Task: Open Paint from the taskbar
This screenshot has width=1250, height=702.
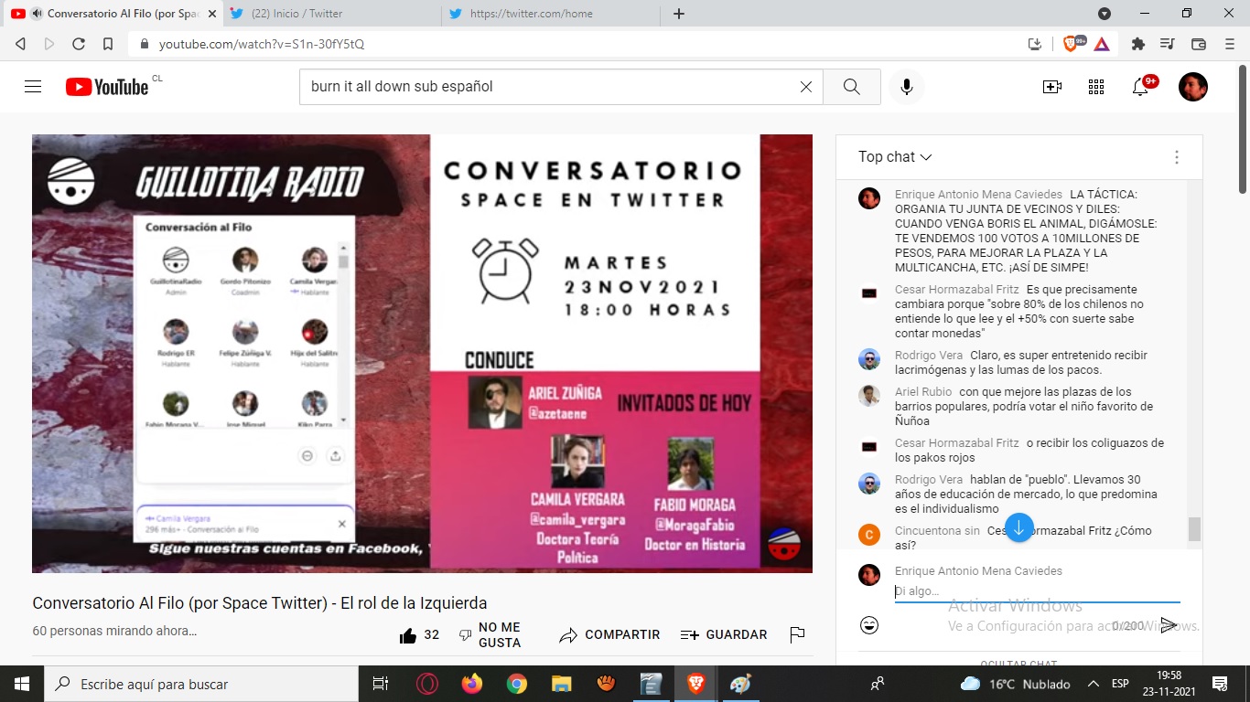Action: pyautogui.click(x=740, y=684)
